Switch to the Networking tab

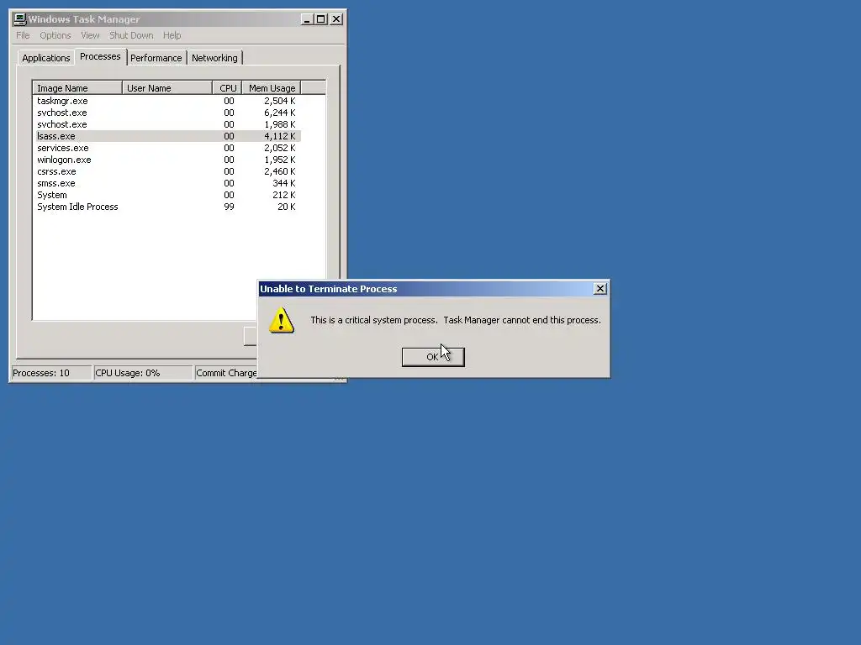[x=214, y=58]
